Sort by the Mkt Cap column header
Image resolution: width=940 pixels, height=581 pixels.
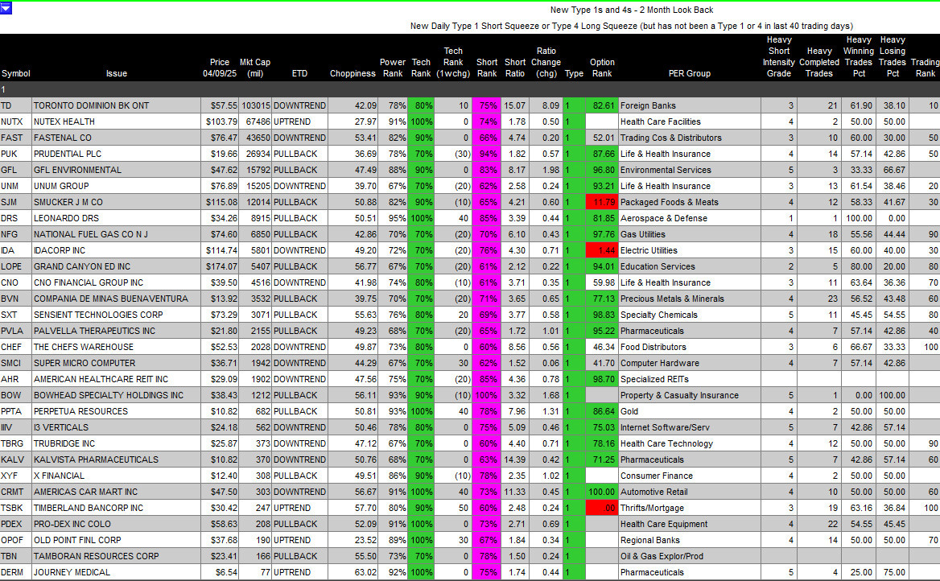coord(255,68)
